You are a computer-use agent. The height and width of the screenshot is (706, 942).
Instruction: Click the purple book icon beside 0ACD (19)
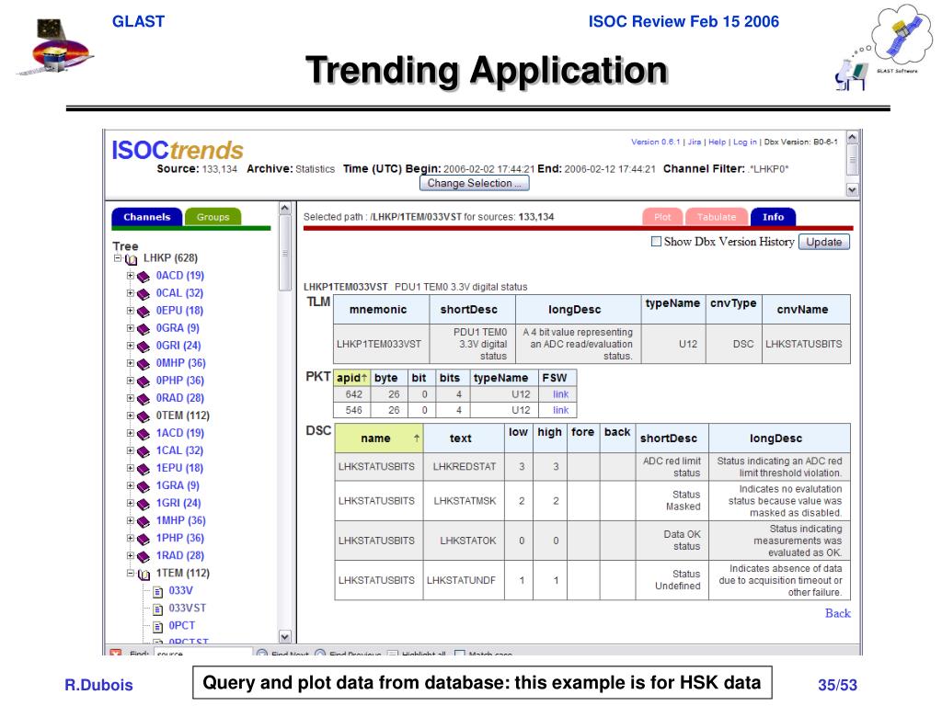pos(143,277)
